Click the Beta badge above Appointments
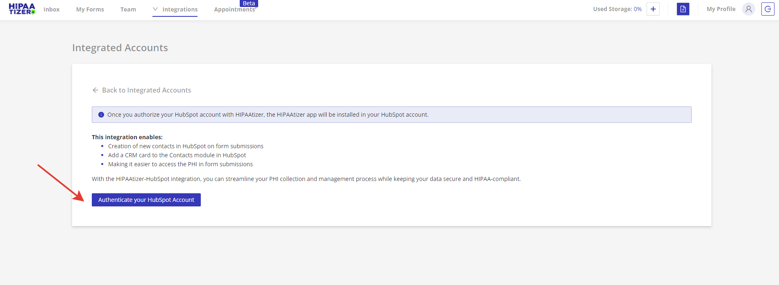The height and width of the screenshot is (285, 779). click(249, 3)
